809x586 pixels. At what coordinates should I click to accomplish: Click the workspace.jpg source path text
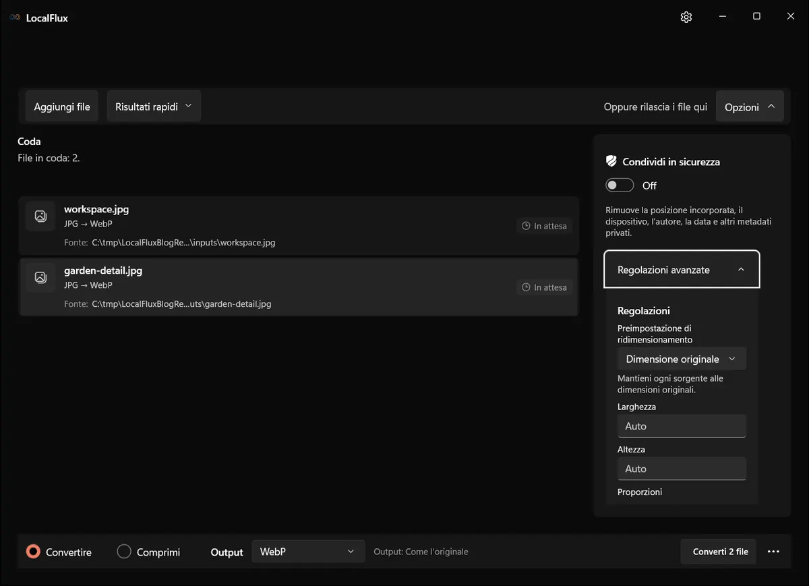click(183, 243)
